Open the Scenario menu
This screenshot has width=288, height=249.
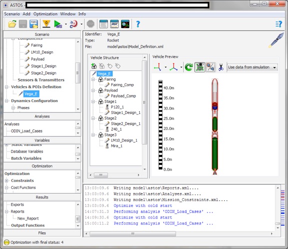point(12,14)
